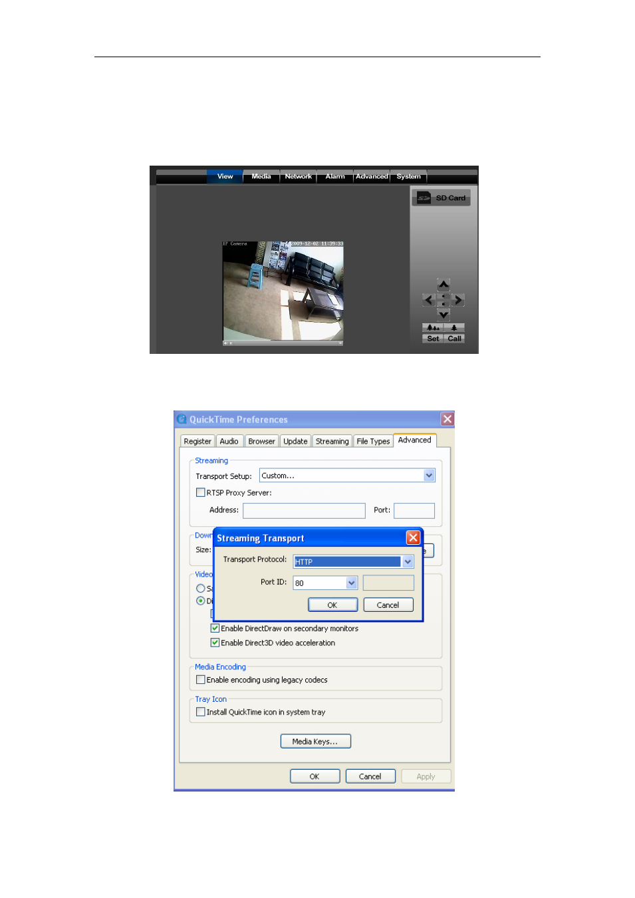Click the Call preset button
Viewport: 635px width, 898px height.
[x=454, y=339]
